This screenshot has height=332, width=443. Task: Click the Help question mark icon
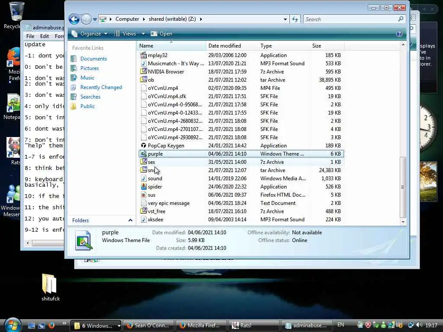399,34
